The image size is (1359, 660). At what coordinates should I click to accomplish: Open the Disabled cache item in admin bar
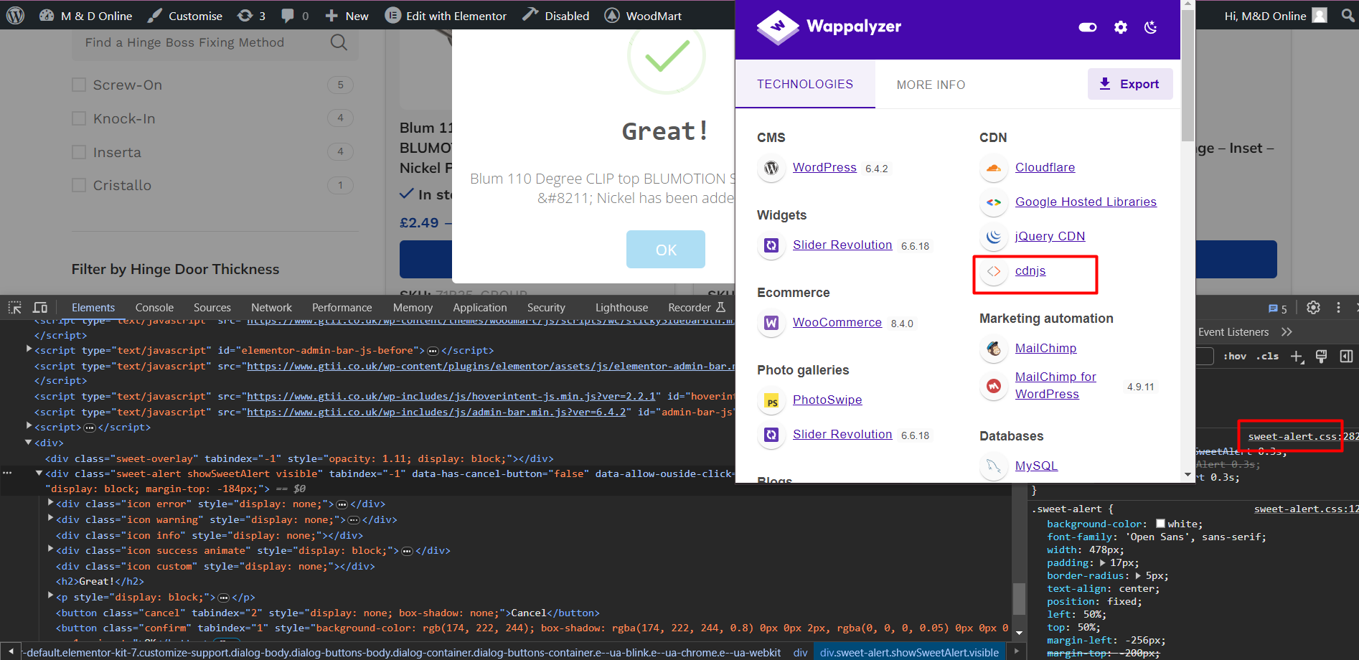click(556, 15)
